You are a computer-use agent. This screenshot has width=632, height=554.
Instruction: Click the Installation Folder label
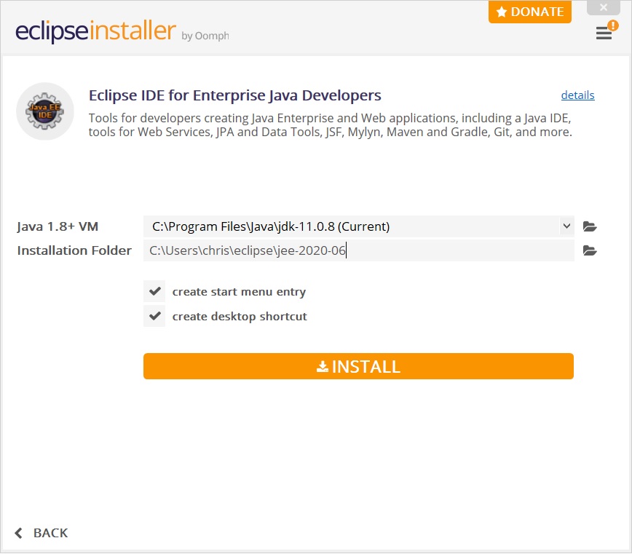pos(74,250)
